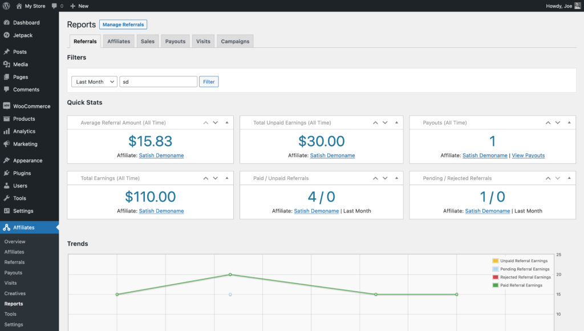This screenshot has width=584, height=331.
Task: Move Pending / Rejected Referrals panel up
Action: pos(547,178)
